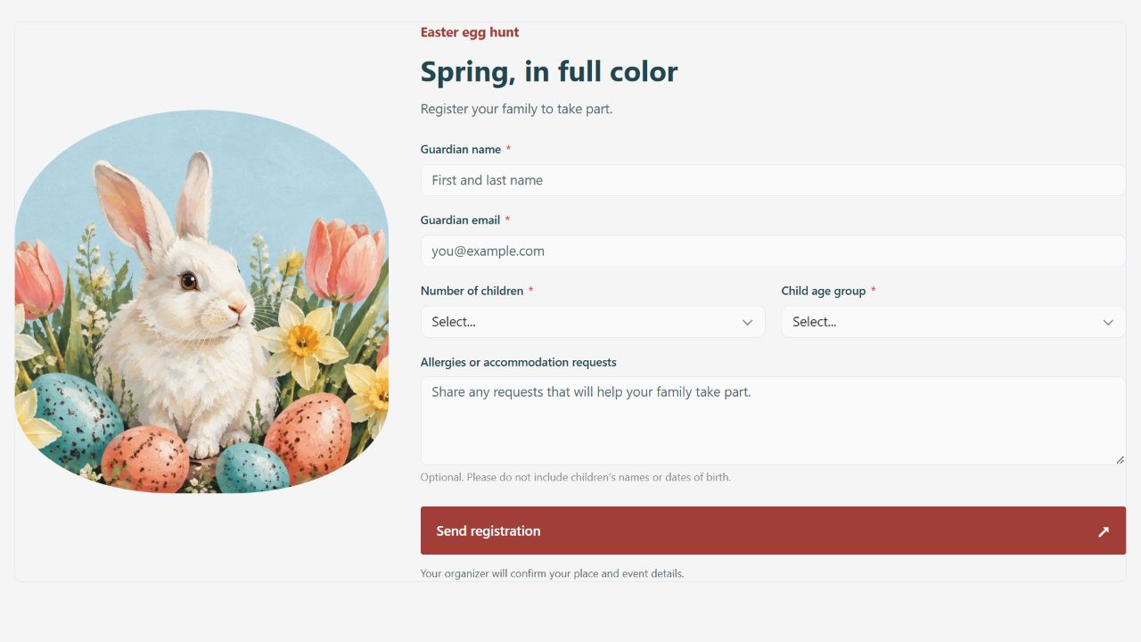Click the Guardian name label
The width and height of the screenshot is (1141, 642).
tap(461, 150)
